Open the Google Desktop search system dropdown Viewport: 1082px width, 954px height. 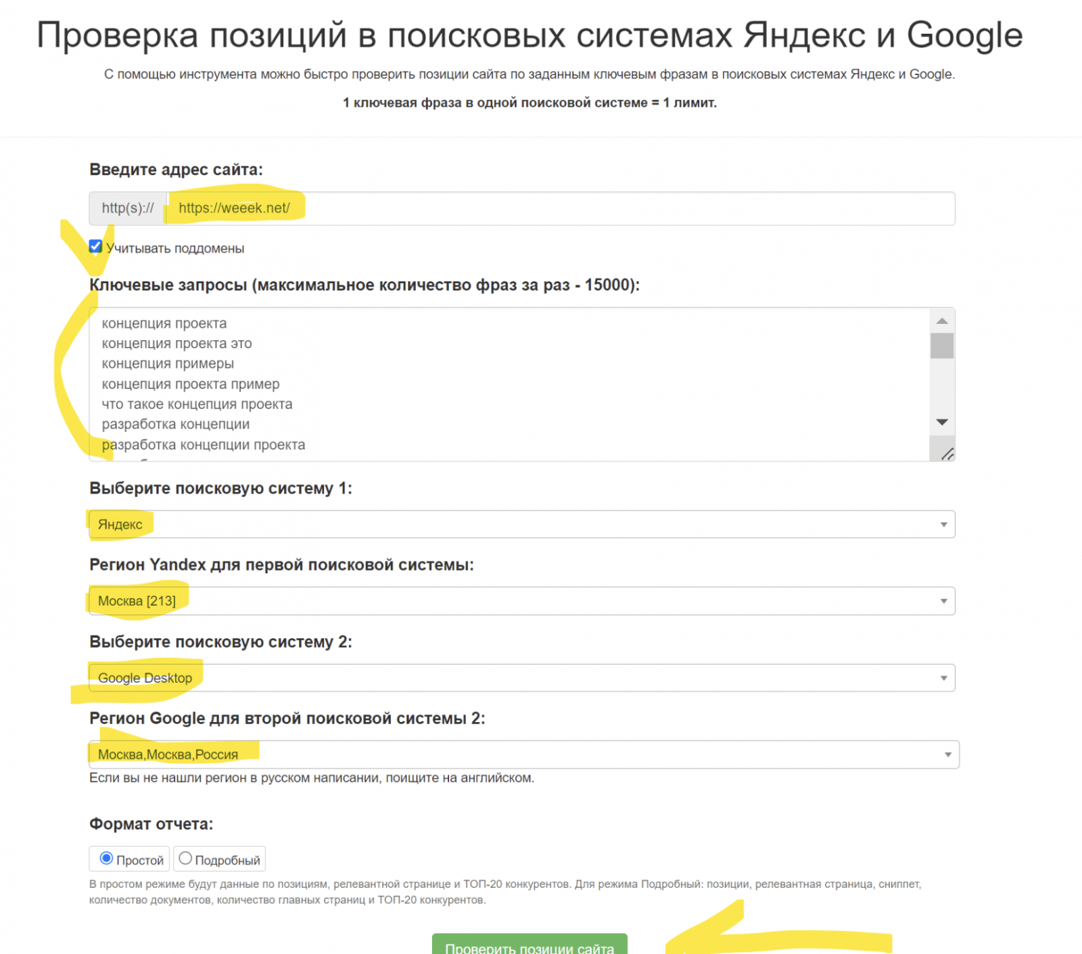(x=521, y=678)
